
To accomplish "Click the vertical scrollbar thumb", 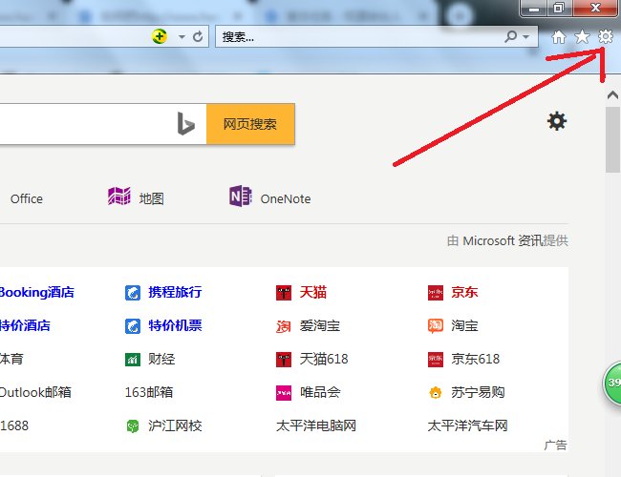I will pyautogui.click(x=612, y=139).
